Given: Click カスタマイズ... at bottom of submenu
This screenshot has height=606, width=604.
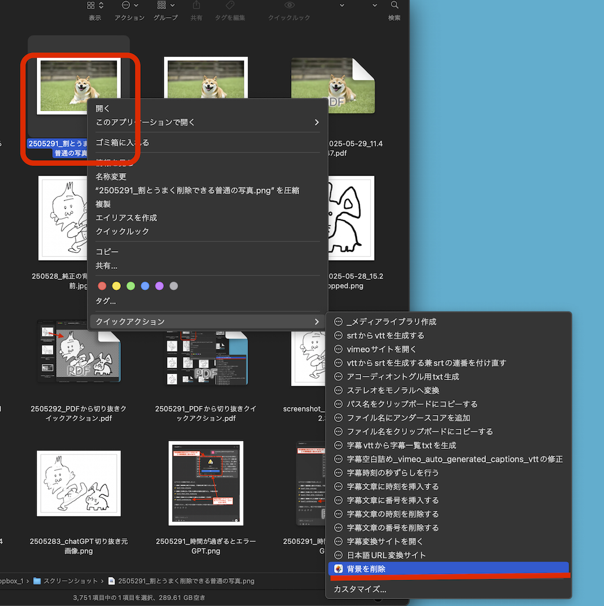Looking at the screenshot, I should point(360,589).
